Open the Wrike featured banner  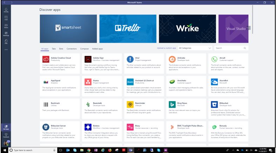click(x=187, y=29)
